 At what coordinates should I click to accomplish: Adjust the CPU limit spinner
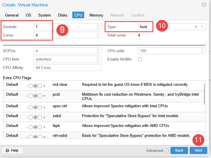tap(98, 59)
